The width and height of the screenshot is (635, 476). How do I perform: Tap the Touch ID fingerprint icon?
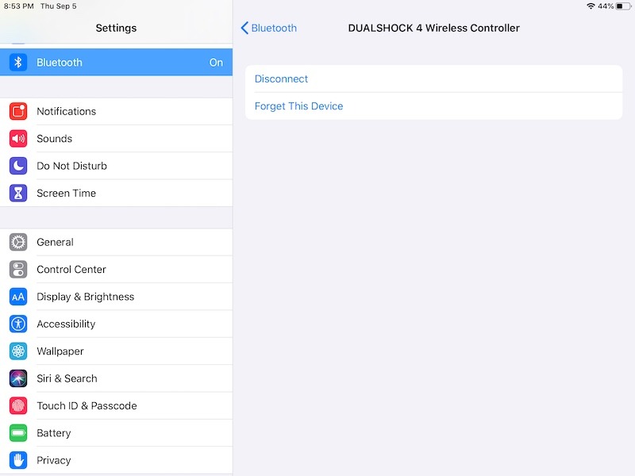[18, 405]
